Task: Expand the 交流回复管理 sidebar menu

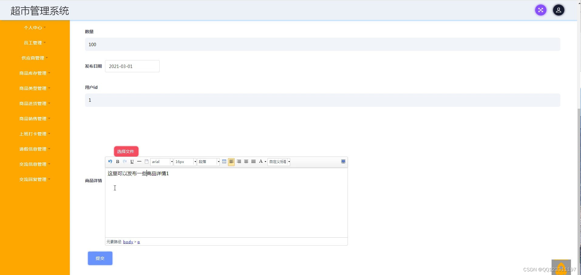Action: coord(35,179)
